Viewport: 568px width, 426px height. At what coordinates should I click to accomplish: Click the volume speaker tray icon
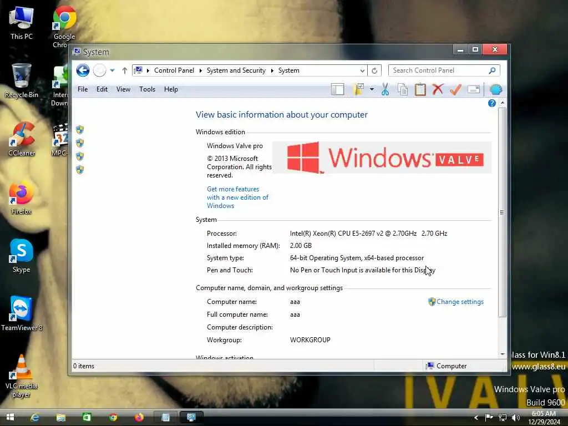[x=516, y=418]
